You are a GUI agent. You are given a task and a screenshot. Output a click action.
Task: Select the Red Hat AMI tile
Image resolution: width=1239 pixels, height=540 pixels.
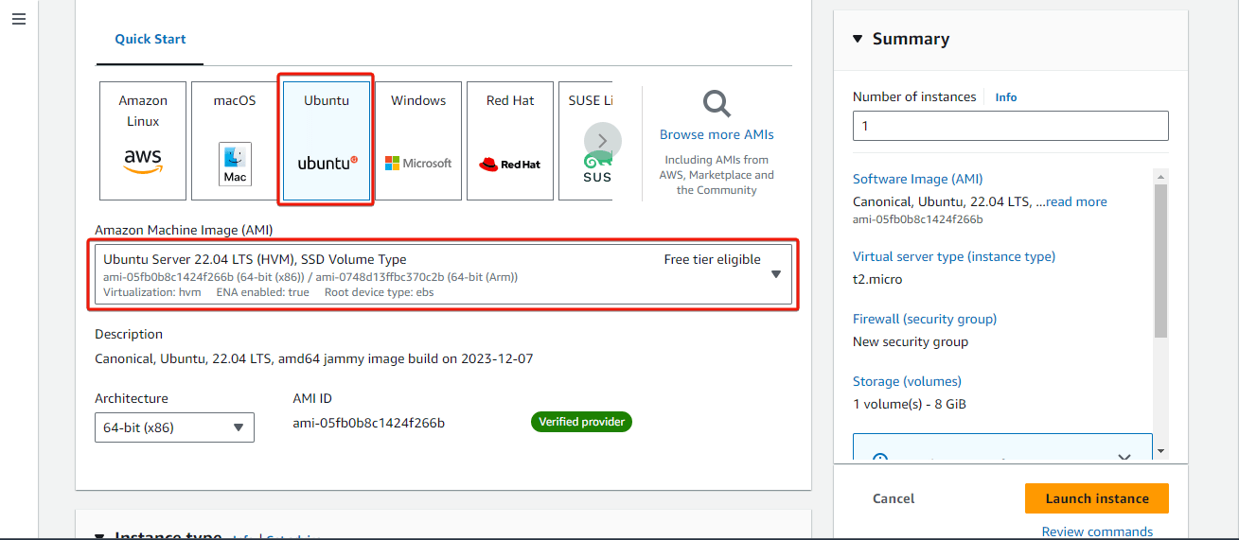(x=510, y=141)
